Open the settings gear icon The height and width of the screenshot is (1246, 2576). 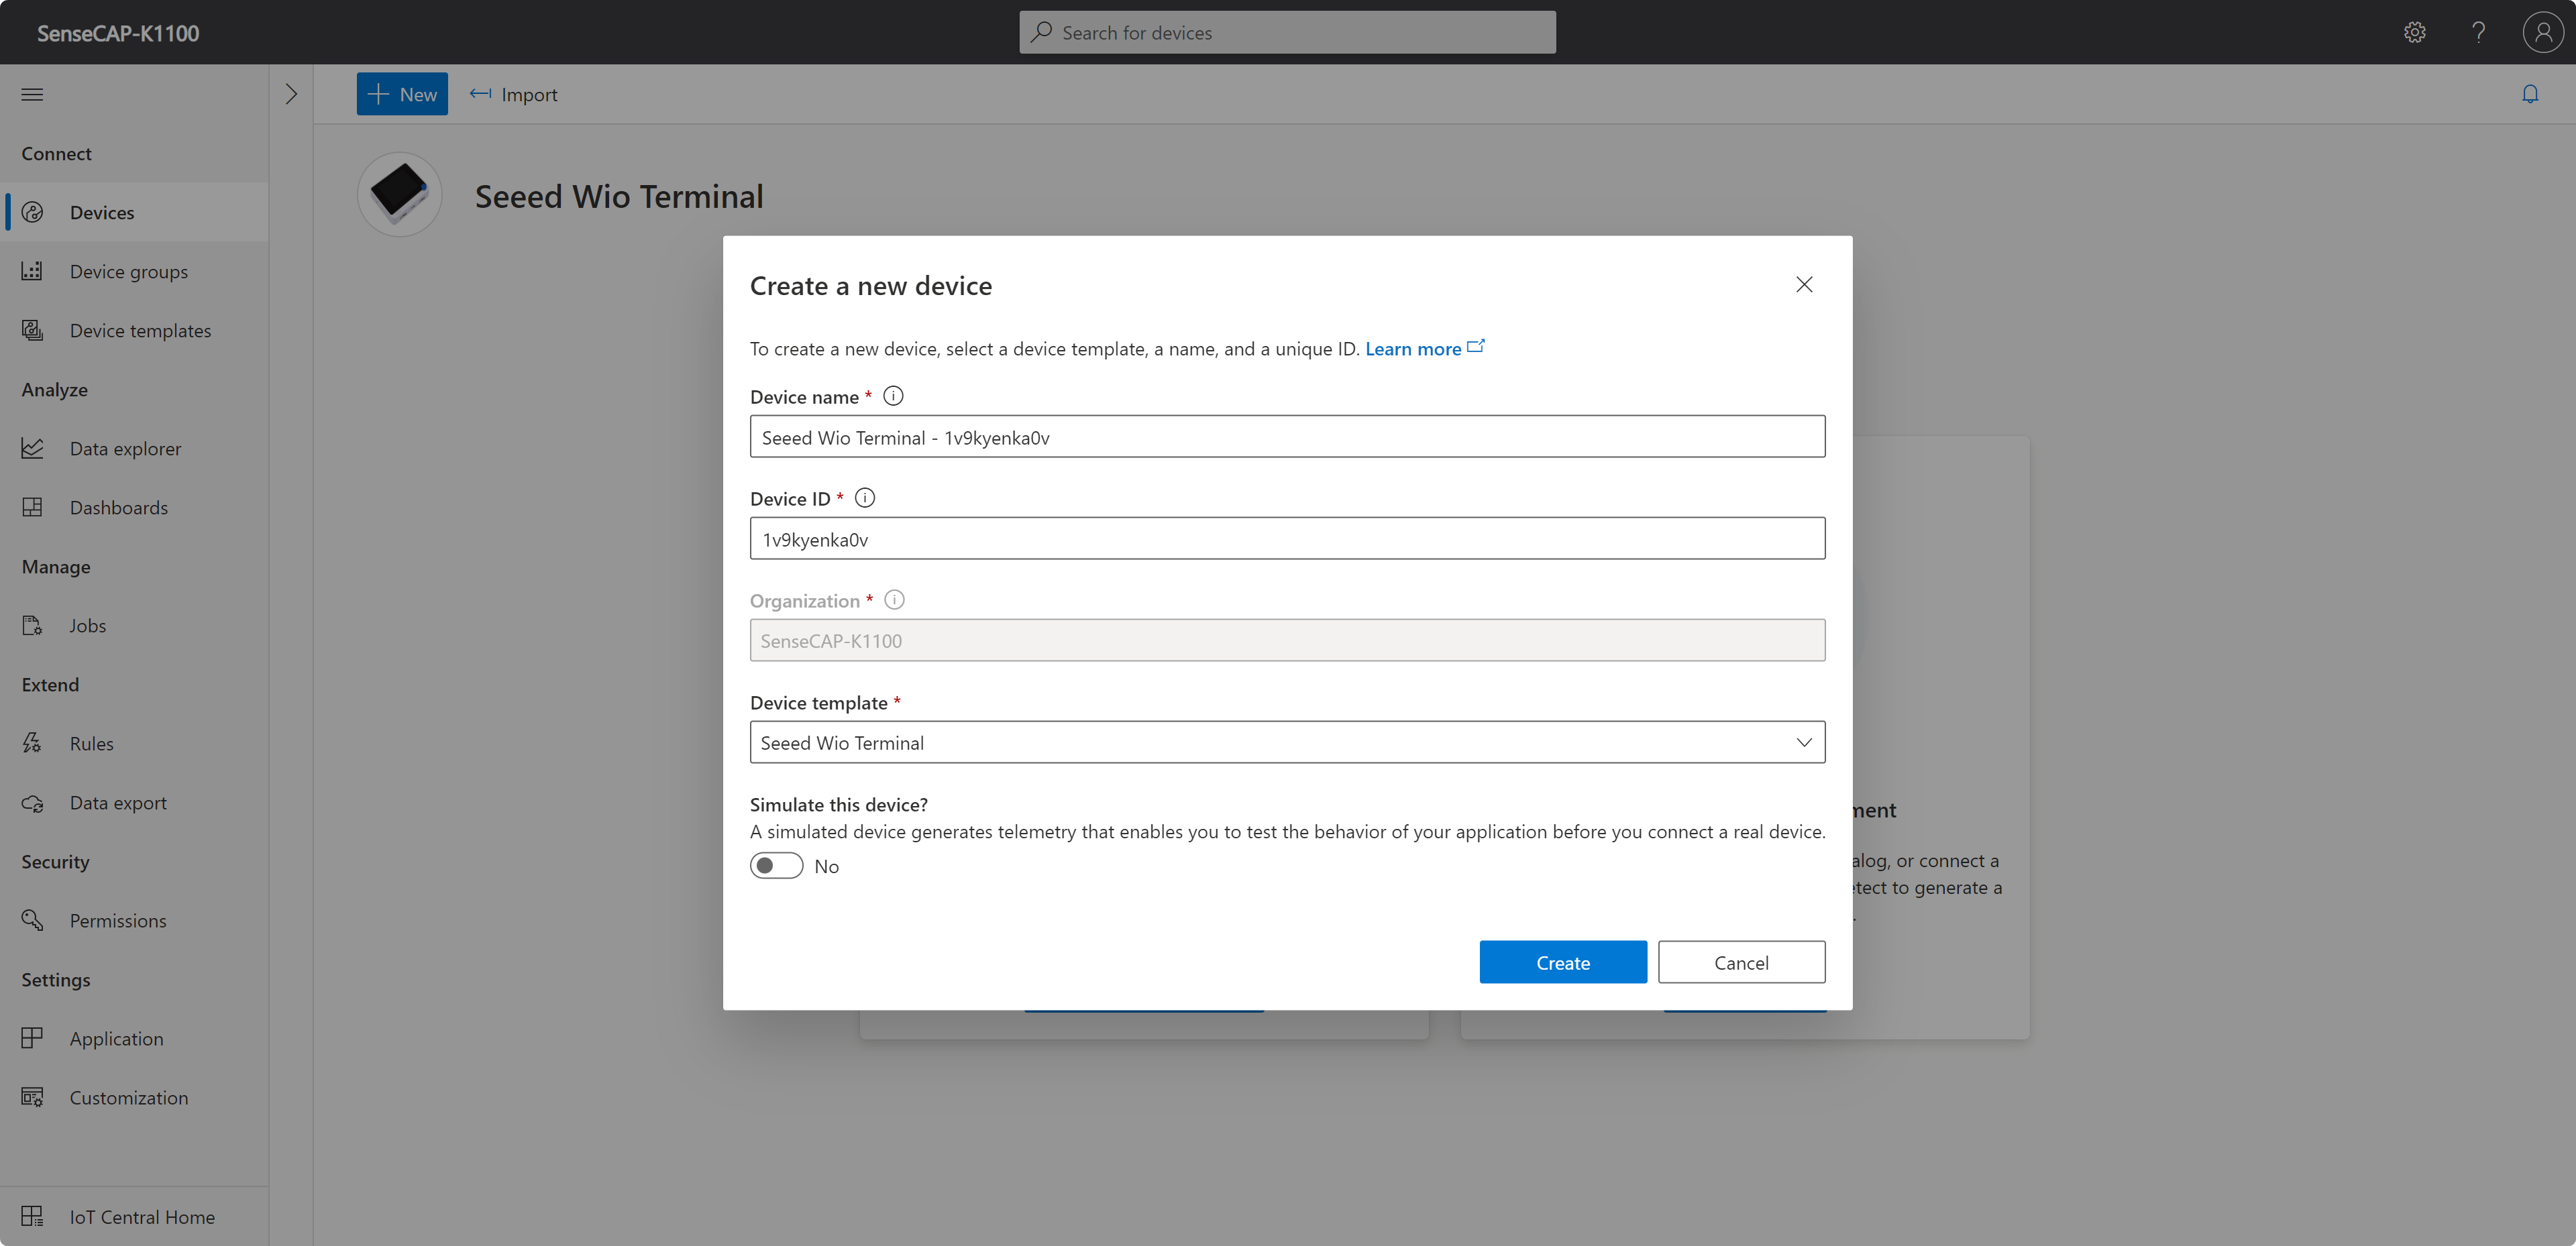click(x=2414, y=32)
